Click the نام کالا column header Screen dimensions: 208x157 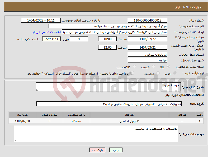(x=129, y=115)
